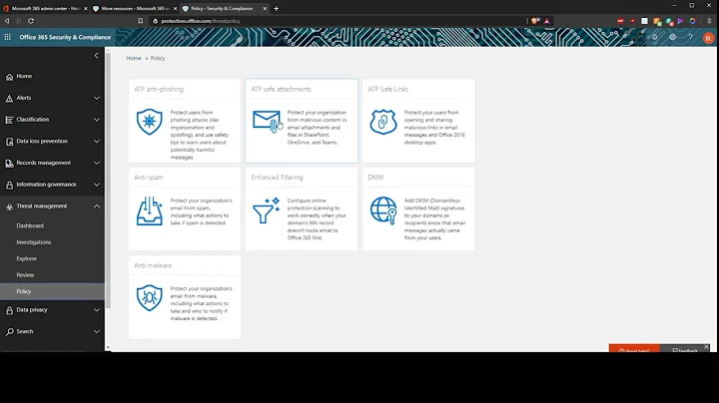
Task: Collapse the left navigation pane chevron
Action: 96,56
